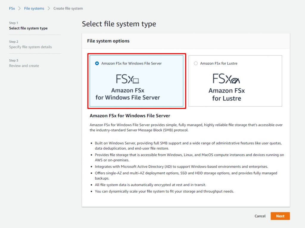Click bullet 'Built on Windows Server'

pyautogui.click(x=188, y=146)
